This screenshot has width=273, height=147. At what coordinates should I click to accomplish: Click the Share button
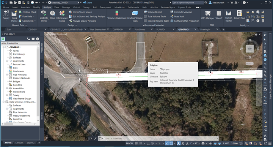pyautogui.click(x=88, y=3)
